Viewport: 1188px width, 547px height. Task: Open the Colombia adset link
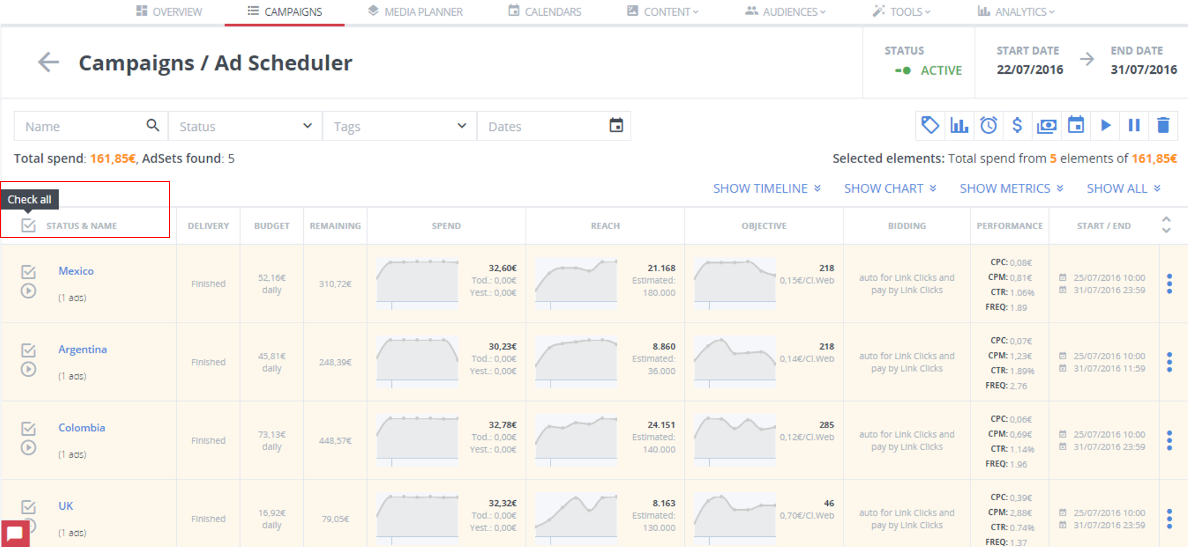pos(82,427)
